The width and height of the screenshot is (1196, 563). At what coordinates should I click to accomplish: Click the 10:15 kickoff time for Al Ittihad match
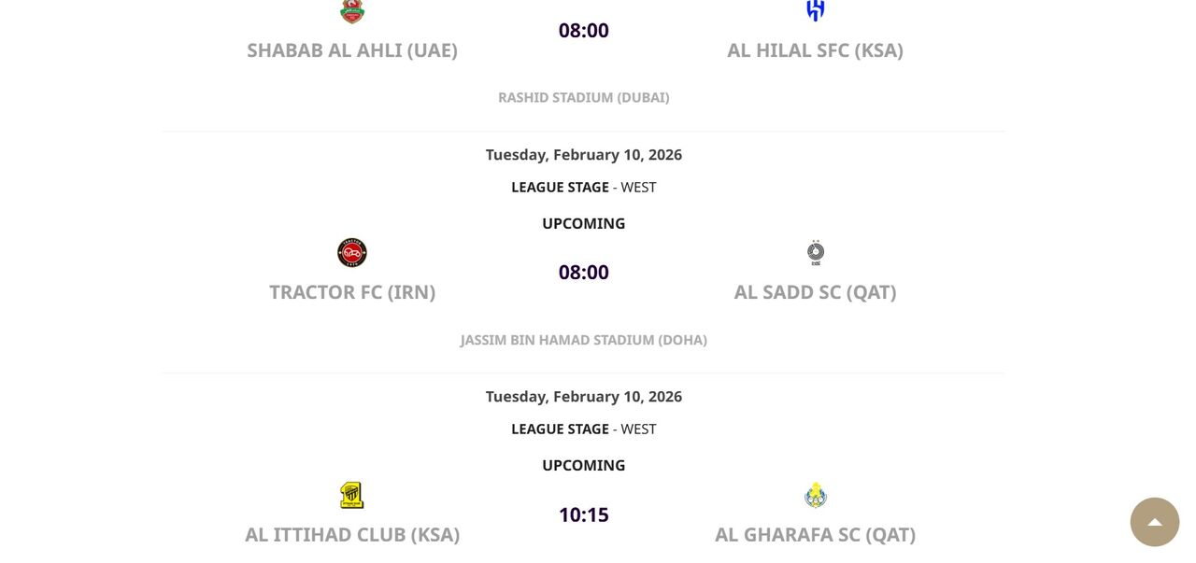pos(584,515)
